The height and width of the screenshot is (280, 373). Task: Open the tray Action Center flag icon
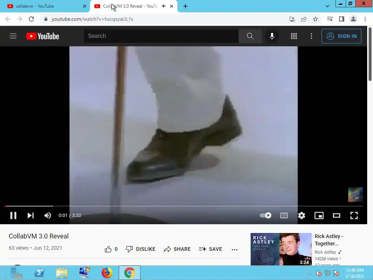(x=336, y=273)
